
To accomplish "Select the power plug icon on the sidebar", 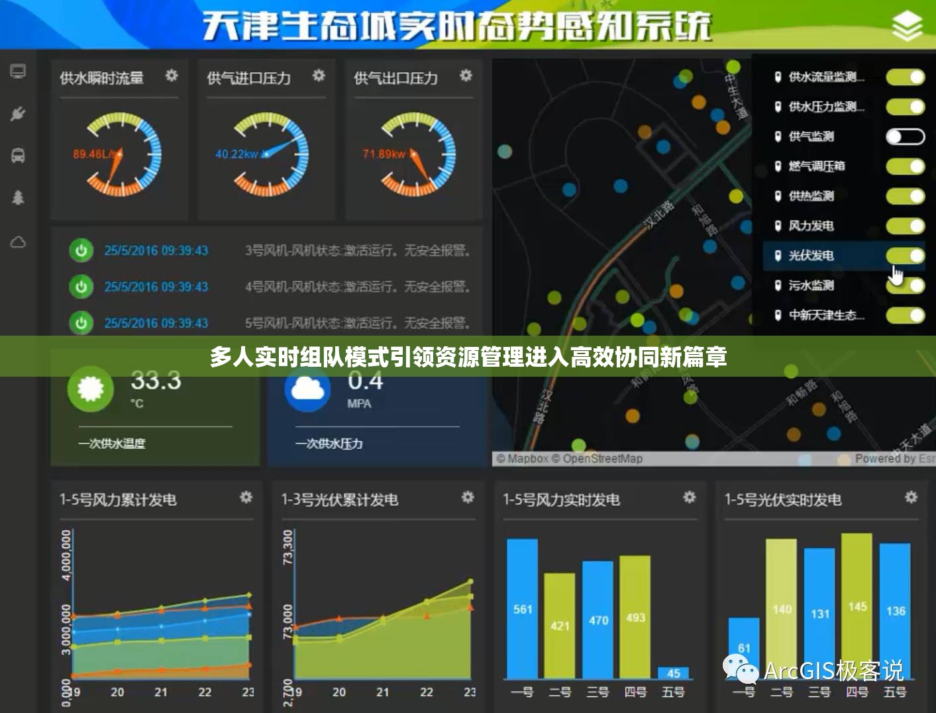I will pyautogui.click(x=18, y=114).
